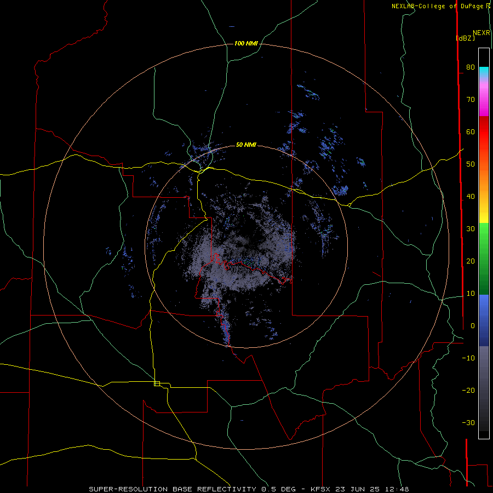Click the 0 value on the dBZ scale
This screenshot has width=493, height=493.
coord(473,326)
